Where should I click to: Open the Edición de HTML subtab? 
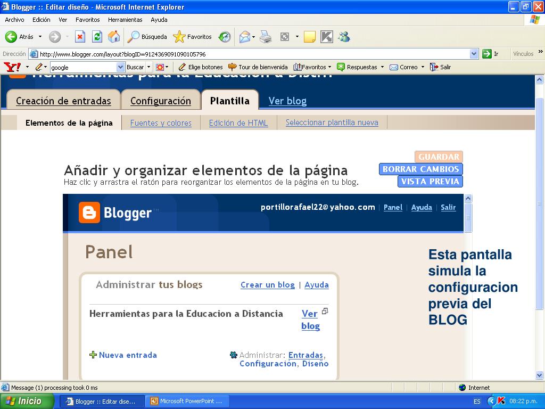point(238,123)
